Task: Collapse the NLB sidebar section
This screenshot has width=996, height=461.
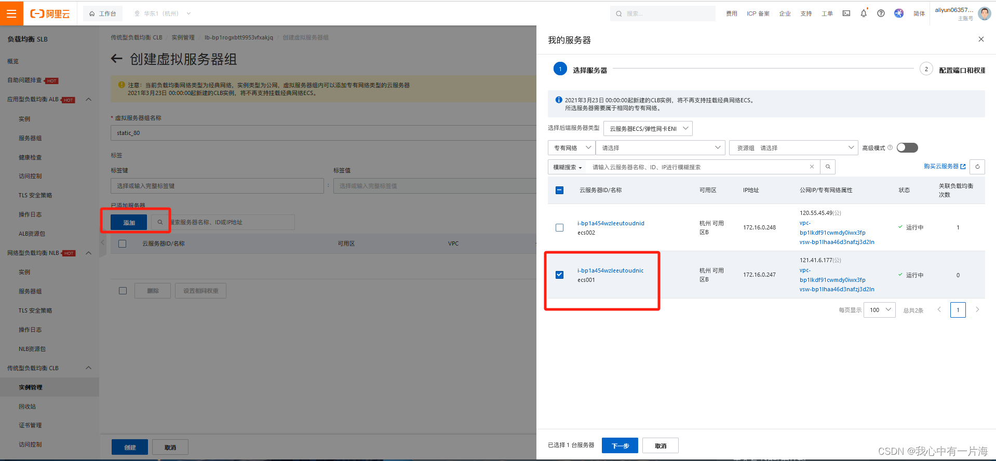Action: 88,253
